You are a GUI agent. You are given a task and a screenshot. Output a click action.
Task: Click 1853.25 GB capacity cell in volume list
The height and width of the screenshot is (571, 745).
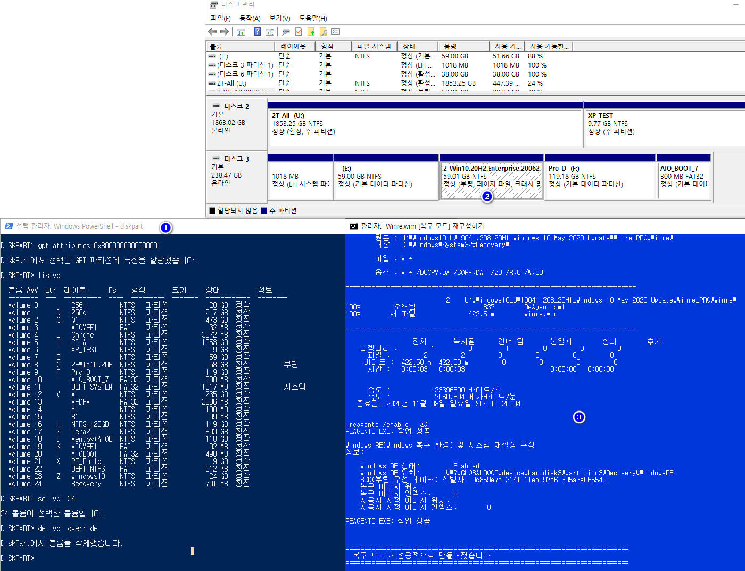point(459,83)
